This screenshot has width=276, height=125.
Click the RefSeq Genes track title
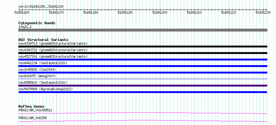[31, 106]
